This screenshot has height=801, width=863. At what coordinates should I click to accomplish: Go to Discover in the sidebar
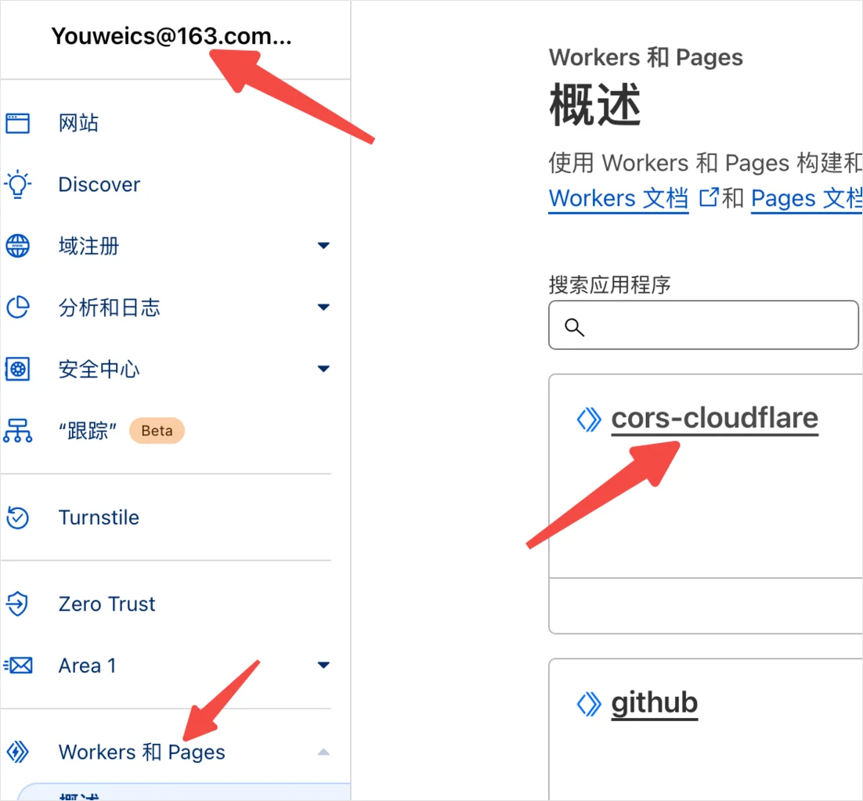pos(99,184)
